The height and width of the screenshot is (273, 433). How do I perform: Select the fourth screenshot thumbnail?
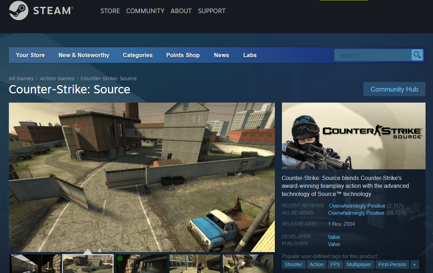click(195, 264)
